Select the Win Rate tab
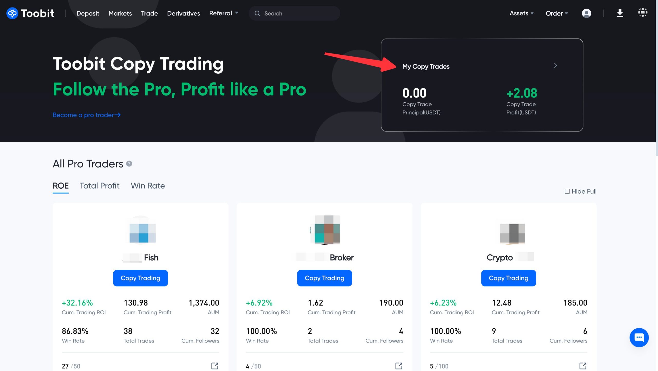 coord(148,185)
